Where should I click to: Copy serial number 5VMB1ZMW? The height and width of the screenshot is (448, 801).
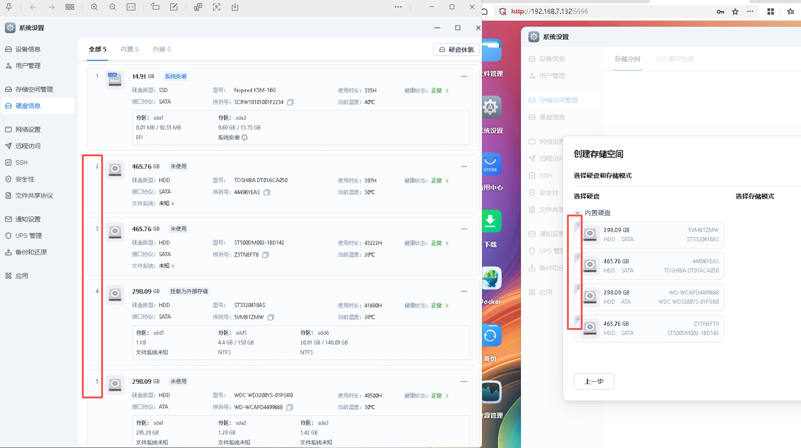[x=271, y=317]
